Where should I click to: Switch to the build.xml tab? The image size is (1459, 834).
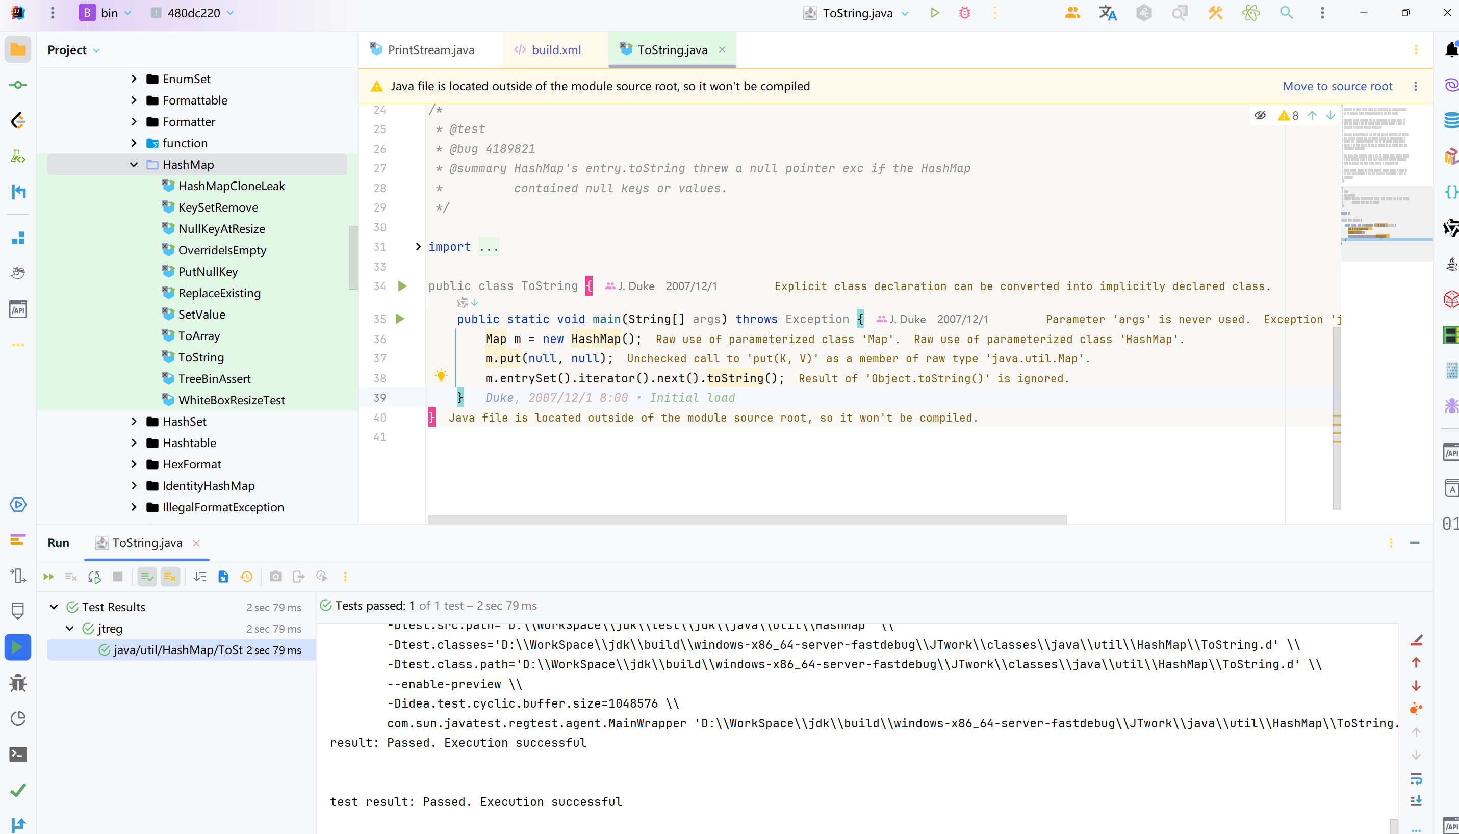(x=556, y=48)
